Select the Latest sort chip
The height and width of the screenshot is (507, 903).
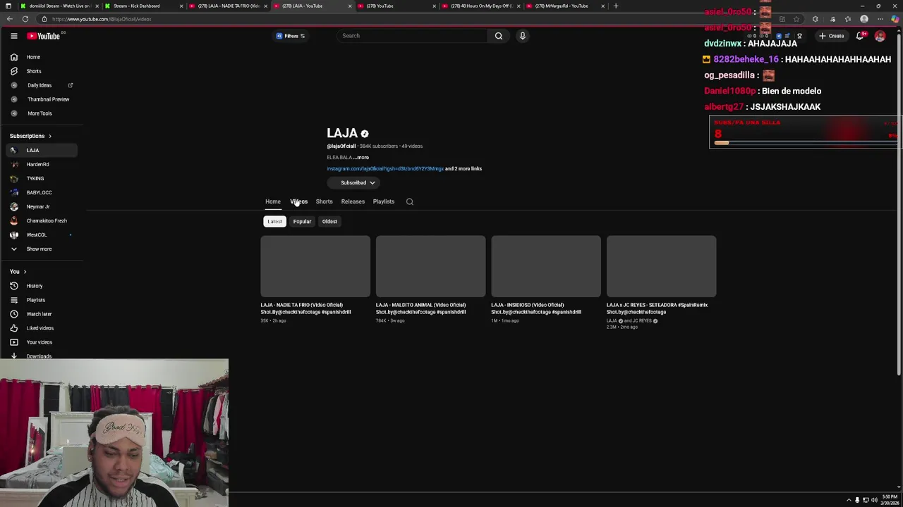tap(274, 221)
